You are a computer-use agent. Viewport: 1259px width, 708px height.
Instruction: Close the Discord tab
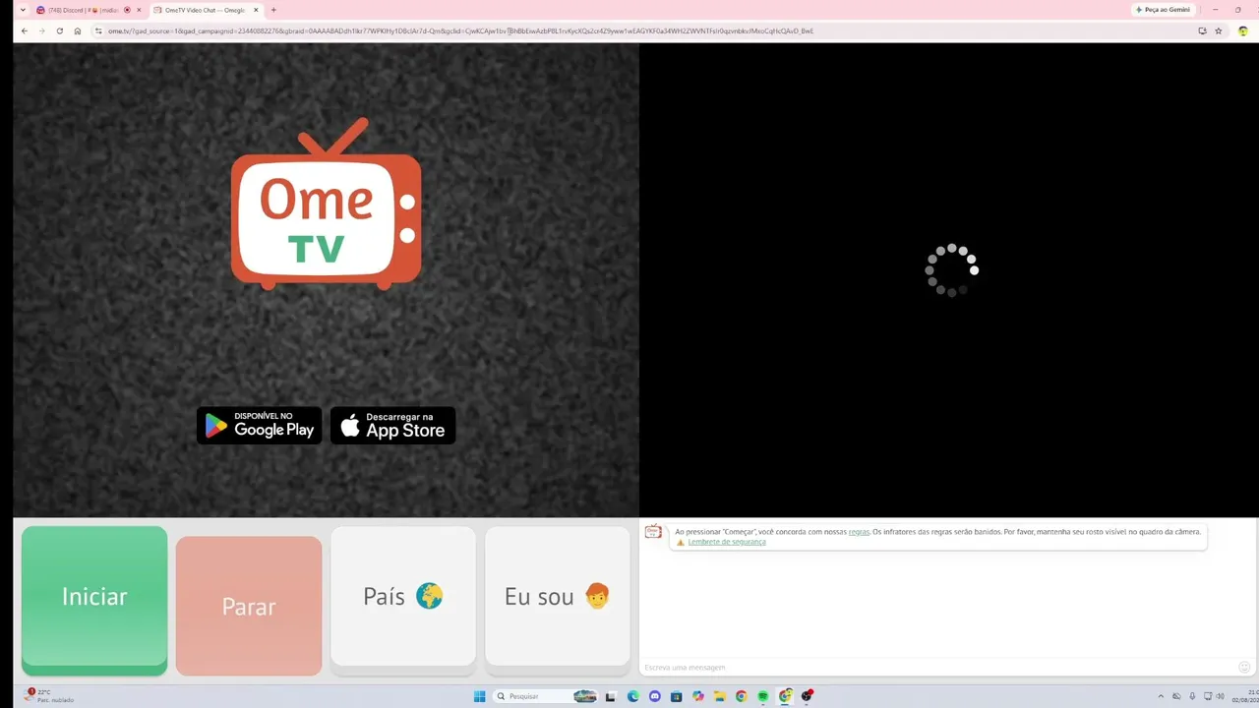(139, 10)
